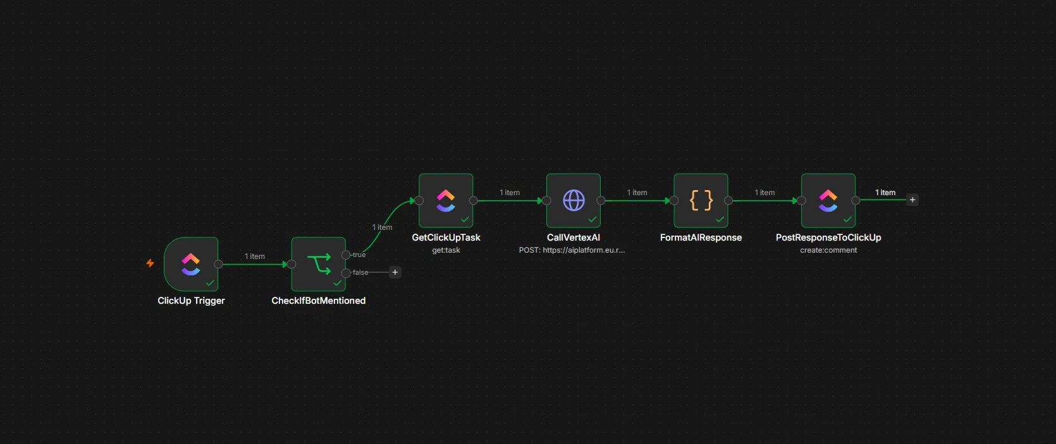Click the 1 item label after CallVertexAI
This screenshot has width=1056, height=444.
coord(637,193)
